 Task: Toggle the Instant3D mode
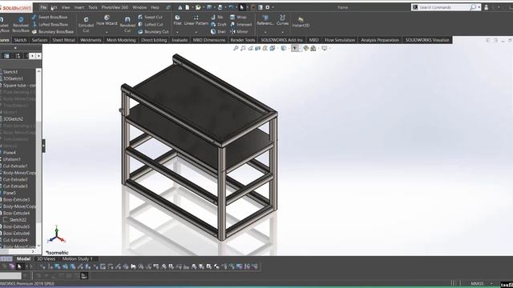point(301,22)
